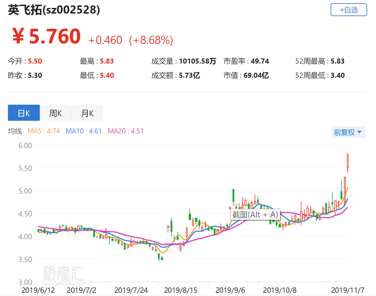Click the 2019/6/12 date label on axis
This screenshot has width=376, height=296.
click(x=38, y=290)
